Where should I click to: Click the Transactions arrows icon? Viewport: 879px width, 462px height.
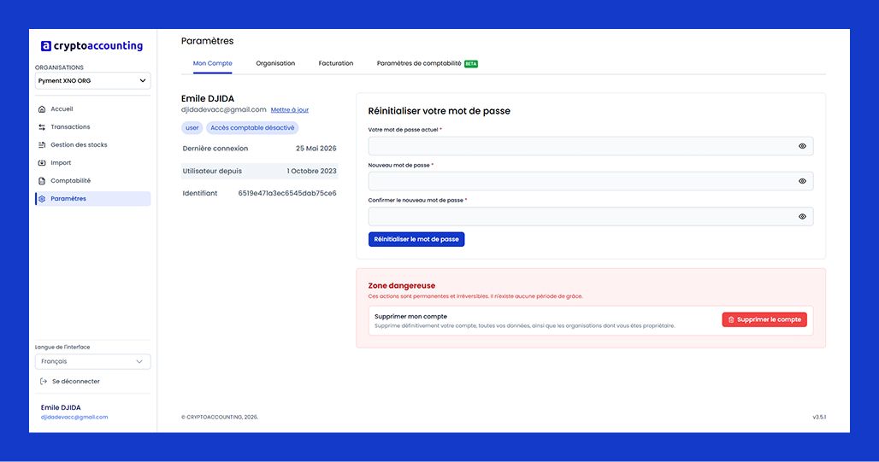click(x=42, y=127)
